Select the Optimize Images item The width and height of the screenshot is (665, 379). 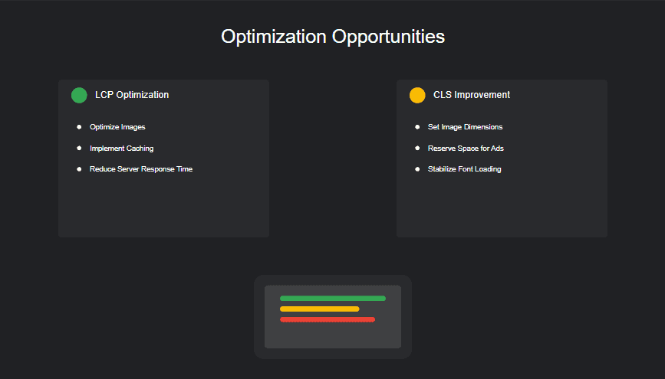click(x=117, y=127)
